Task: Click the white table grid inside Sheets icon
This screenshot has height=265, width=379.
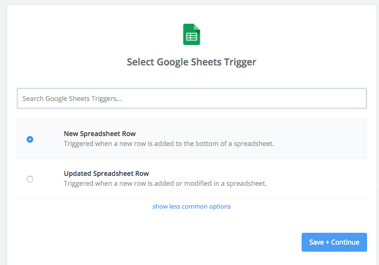Action: coord(191,37)
